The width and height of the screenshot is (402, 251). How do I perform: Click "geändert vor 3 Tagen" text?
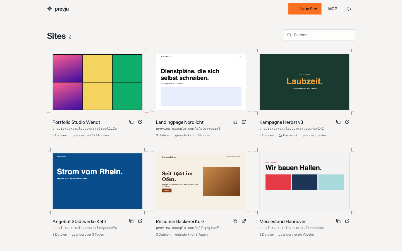(x=88, y=235)
